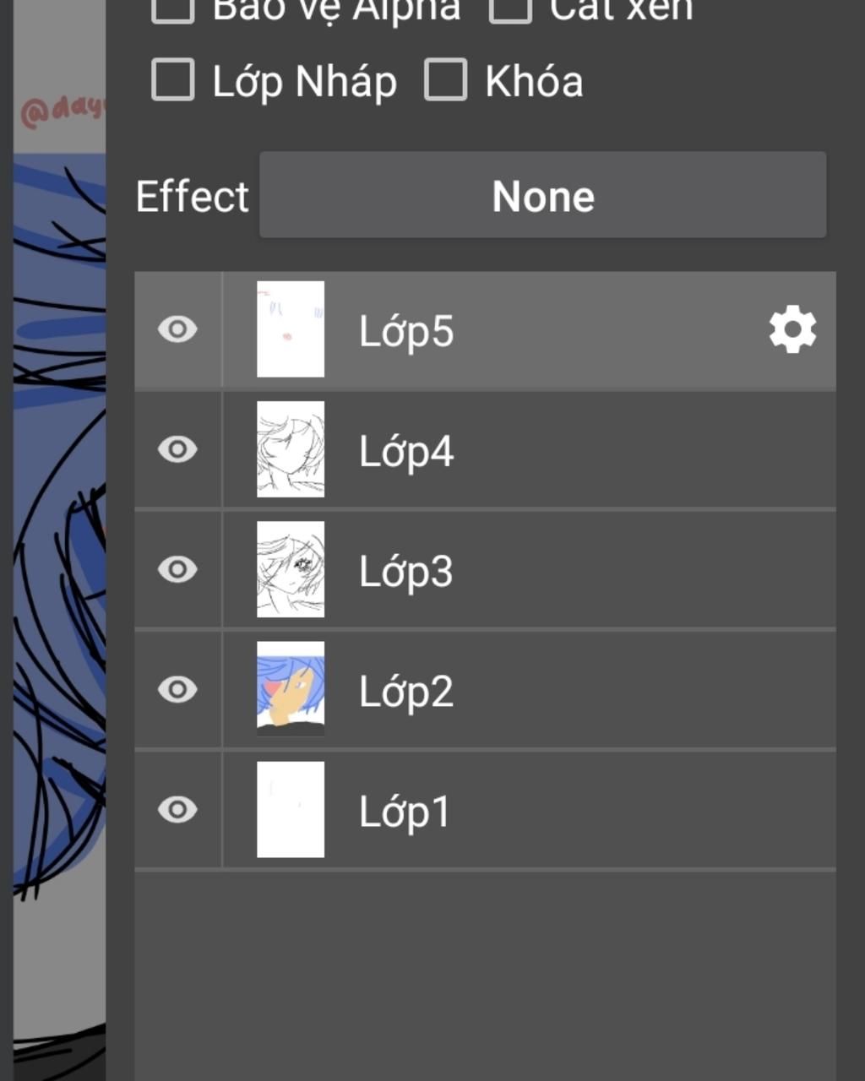This screenshot has width=865, height=1081.
Task: Toggle visibility of Lớp4 layer
Action: pyautogui.click(x=177, y=449)
